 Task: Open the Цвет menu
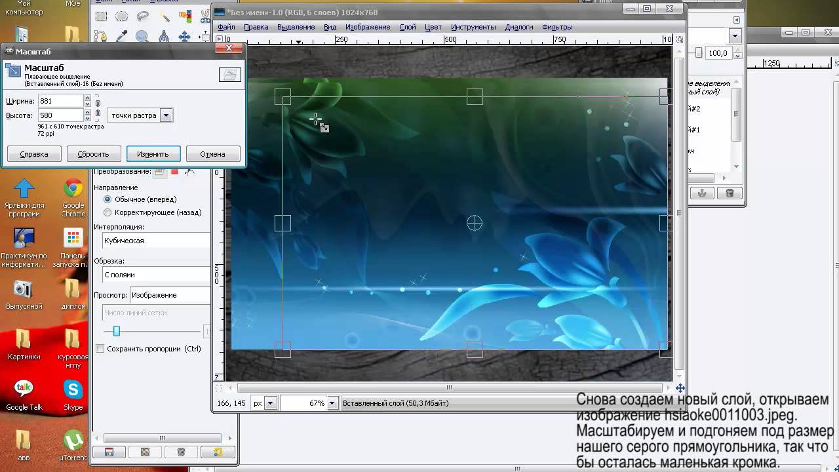pos(433,27)
